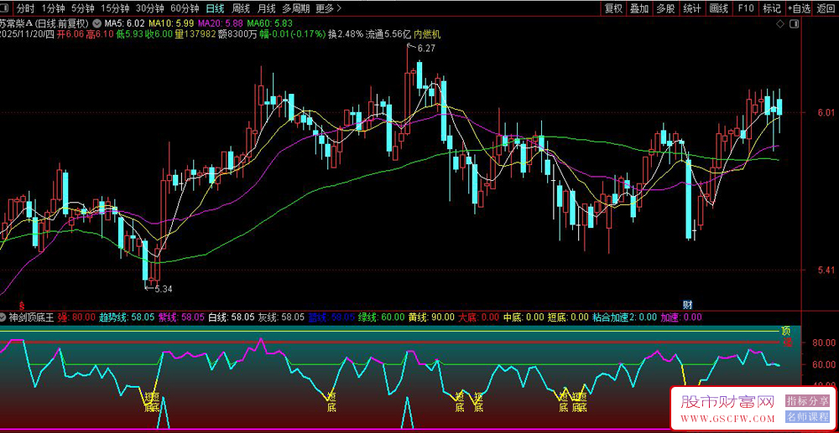The width and height of the screenshot is (839, 433).
Task: Add stock using +自选 button
Action: click(x=798, y=8)
